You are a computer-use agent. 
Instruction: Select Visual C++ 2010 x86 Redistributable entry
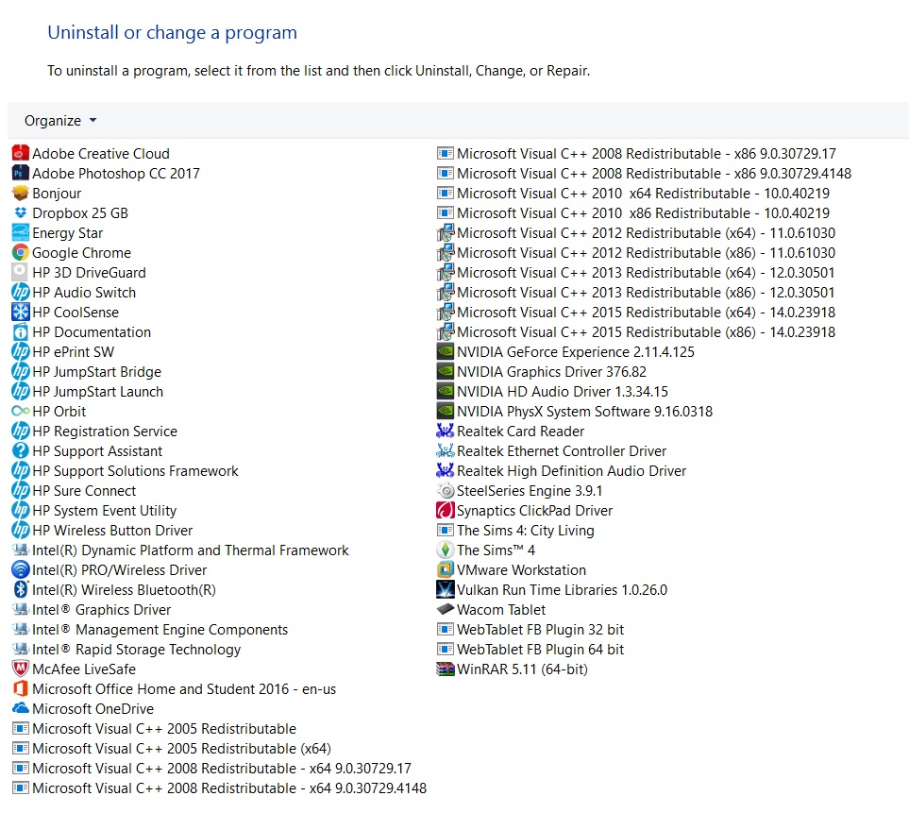[x=633, y=212]
